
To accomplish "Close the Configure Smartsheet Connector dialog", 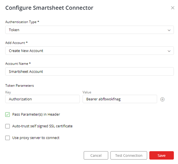I will point(173,8).
